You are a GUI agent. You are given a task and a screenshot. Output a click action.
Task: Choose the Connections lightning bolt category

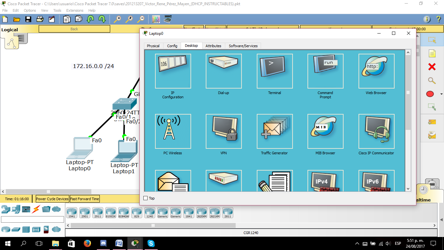[36, 209]
